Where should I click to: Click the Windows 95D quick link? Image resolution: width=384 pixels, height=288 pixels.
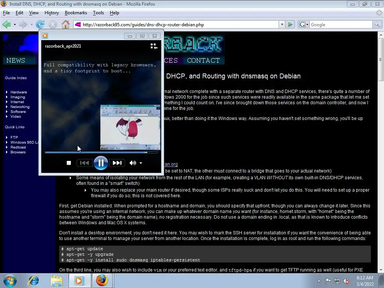click(x=24, y=142)
